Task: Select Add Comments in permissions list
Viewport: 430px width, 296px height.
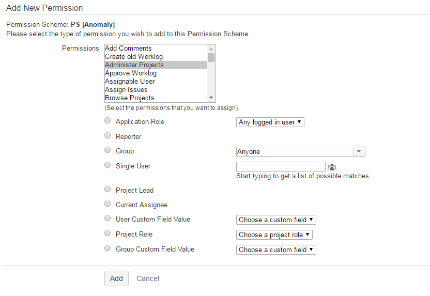Action: [128, 49]
